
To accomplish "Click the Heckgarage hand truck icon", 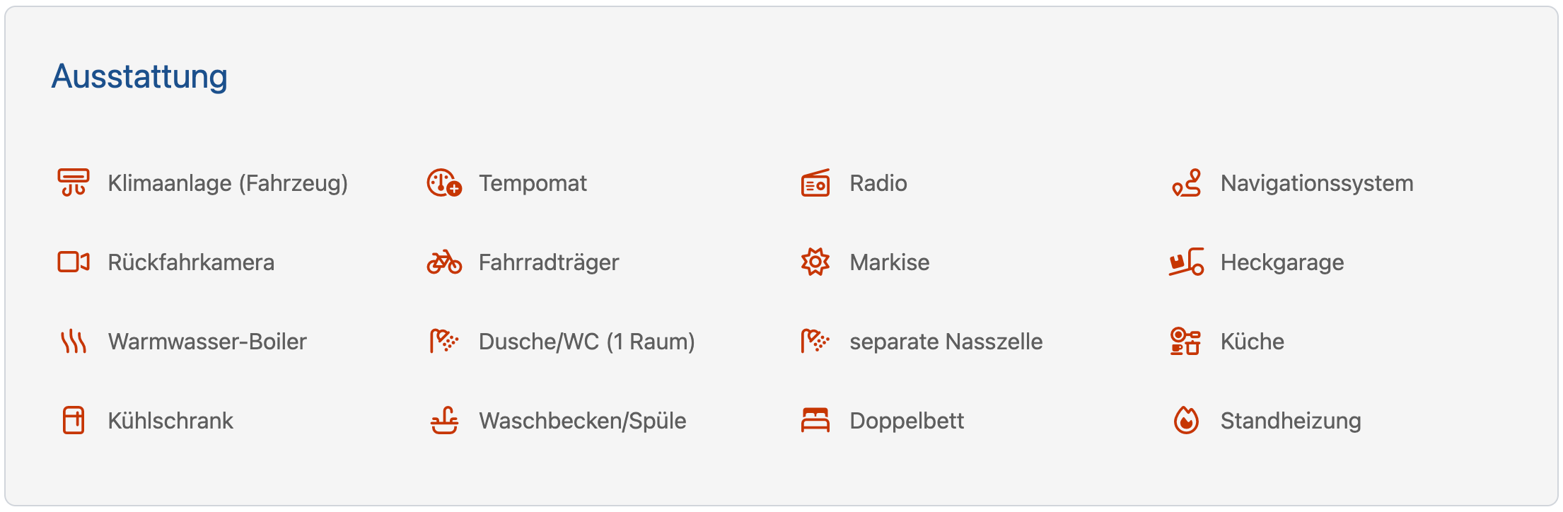I will 1186,262.
